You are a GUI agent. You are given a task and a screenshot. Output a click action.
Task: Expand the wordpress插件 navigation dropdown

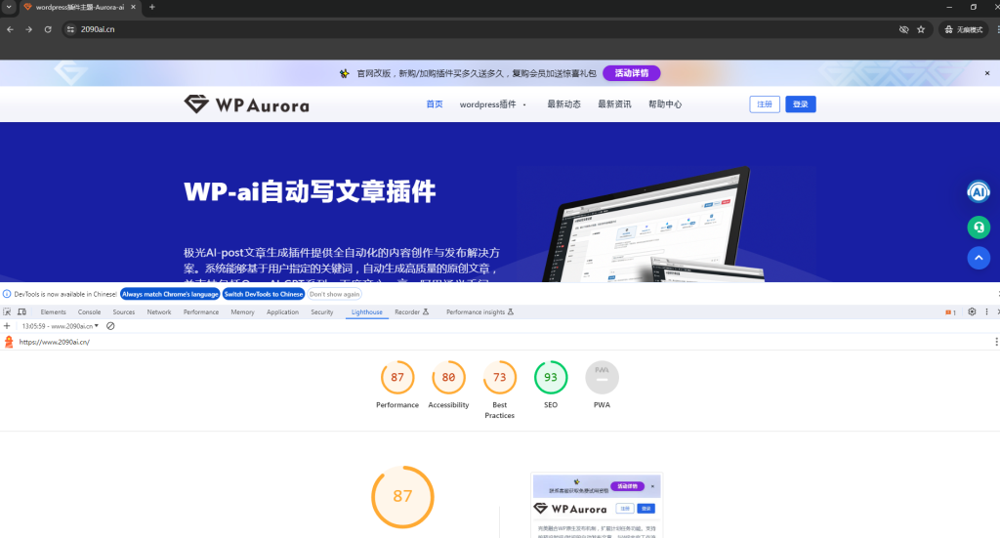click(493, 104)
